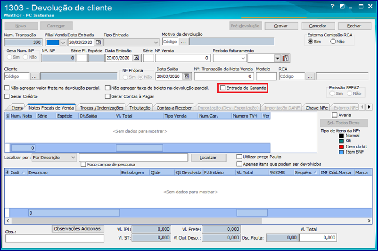Switch to Notas Fiscais de Venda tab
378x251 pixels.
51,108
